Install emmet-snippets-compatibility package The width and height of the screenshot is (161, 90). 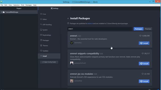pos(144,63)
